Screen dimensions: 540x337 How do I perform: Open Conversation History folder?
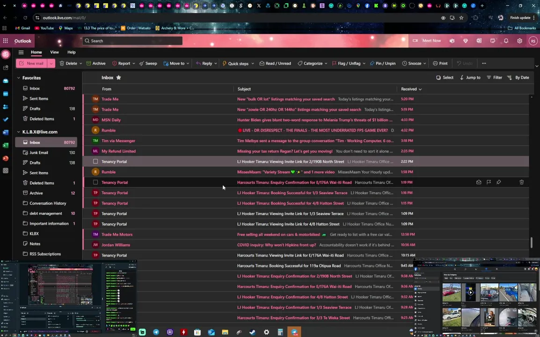(46, 203)
